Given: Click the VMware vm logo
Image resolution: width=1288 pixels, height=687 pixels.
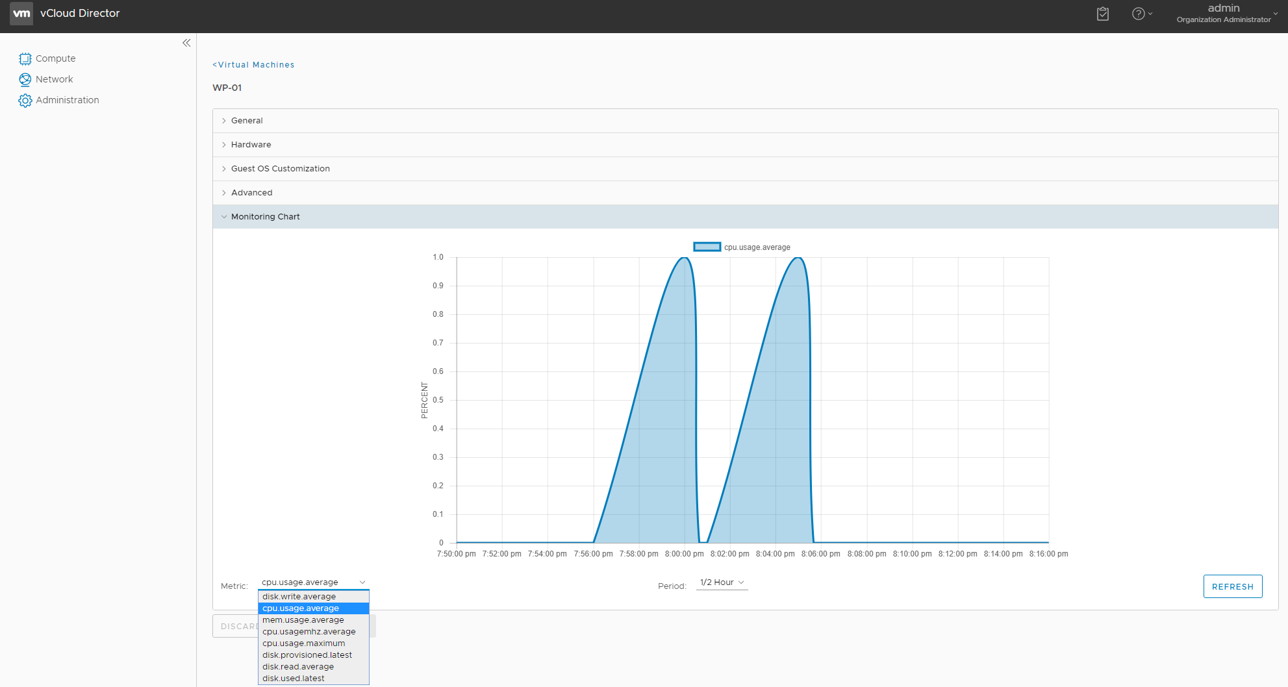Looking at the screenshot, I should coord(21,13).
